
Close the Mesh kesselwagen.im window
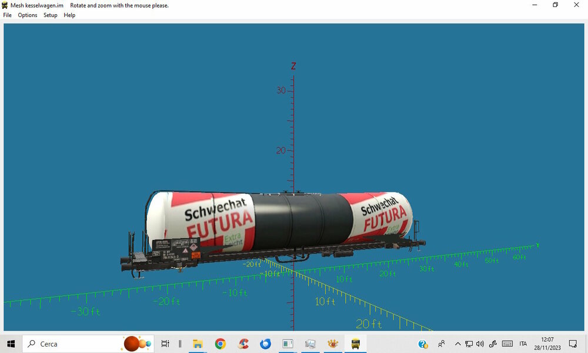pyautogui.click(x=576, y=5)
